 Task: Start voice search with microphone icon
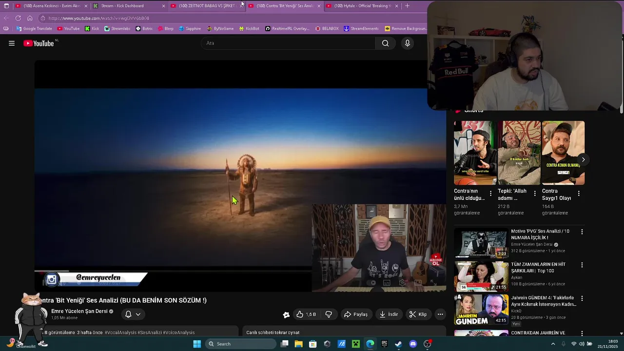[x=408, y=43]
